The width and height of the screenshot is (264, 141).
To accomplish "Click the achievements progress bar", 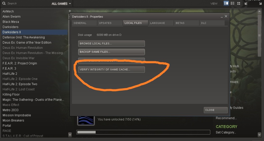I will [x=143, y=132].
